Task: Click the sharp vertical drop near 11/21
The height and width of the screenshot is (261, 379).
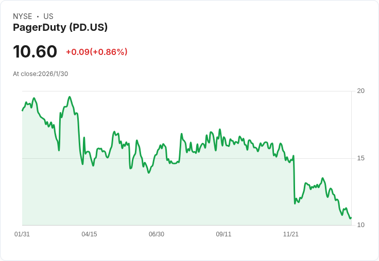Action: click(294, 180)
